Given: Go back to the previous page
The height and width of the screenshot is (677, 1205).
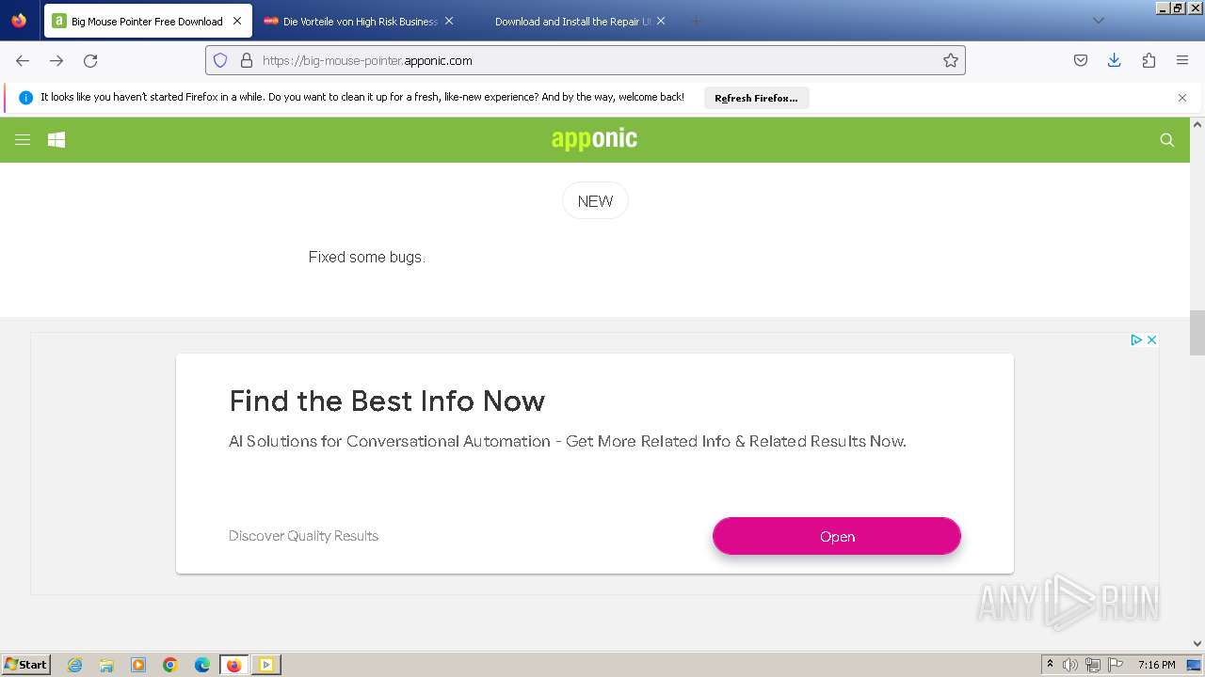Looking at the screenshot, I should coord(23,60).
